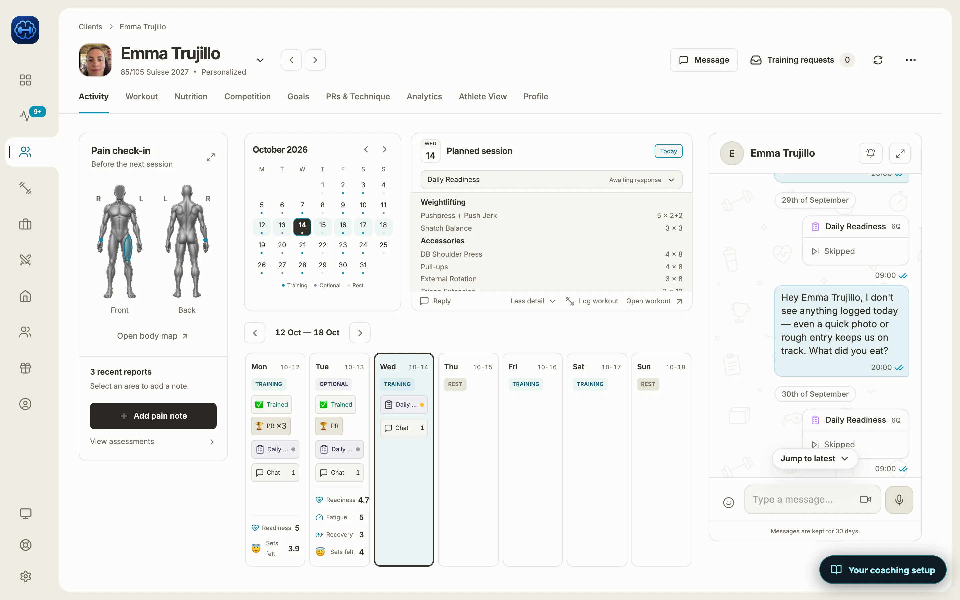960x600 pixels.
Task: Open the gift icon in sidebar
Action: 25,368
